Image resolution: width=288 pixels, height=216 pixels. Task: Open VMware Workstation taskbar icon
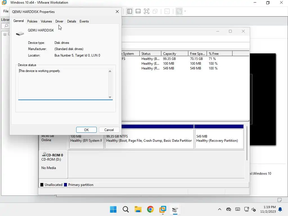click(x=163, y=209)
